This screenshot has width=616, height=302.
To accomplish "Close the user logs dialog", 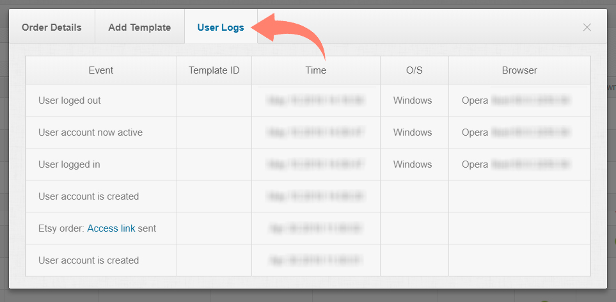I will pyautogui.click(x=587, y=28).
